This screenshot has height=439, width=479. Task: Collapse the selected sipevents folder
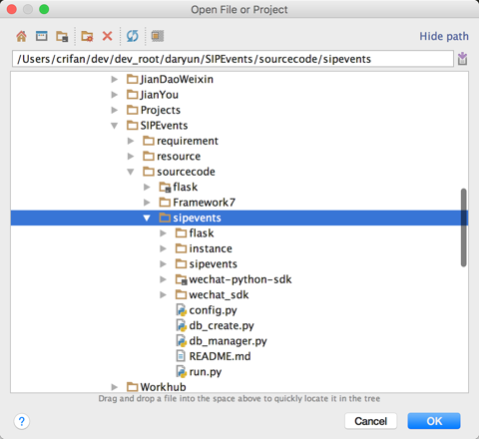(147, 219)
